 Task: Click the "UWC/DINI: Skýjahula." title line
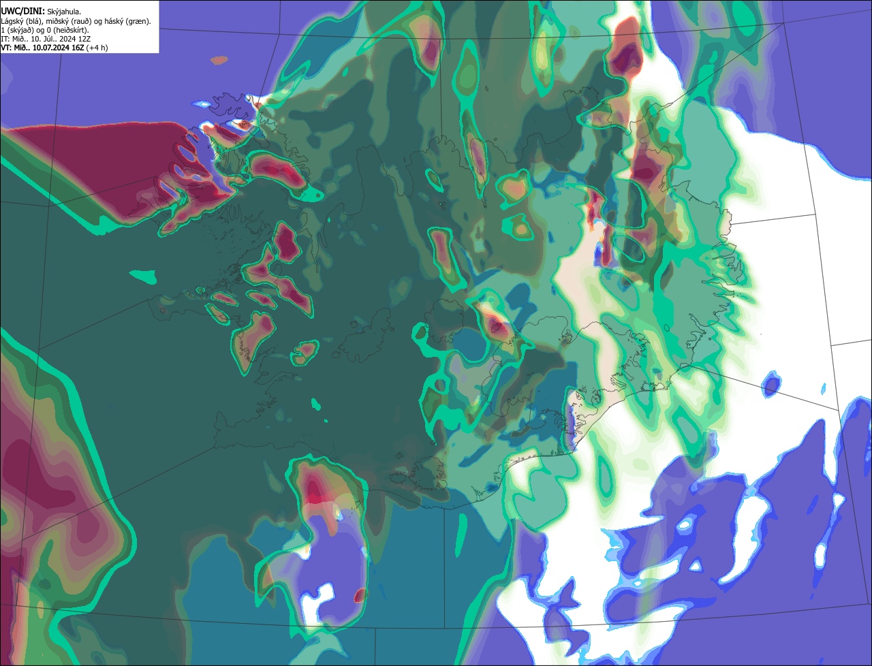[41, 11]
